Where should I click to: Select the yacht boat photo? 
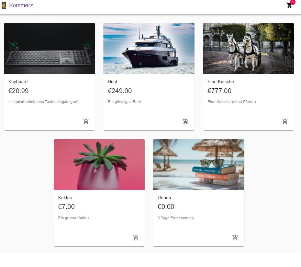click(149, 48)
